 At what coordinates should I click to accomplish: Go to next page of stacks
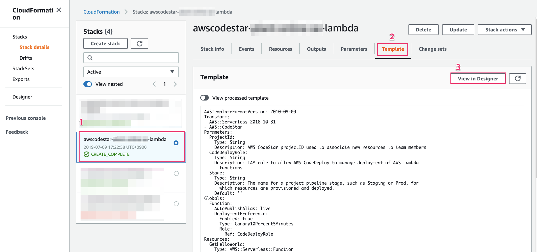[175, 84]
